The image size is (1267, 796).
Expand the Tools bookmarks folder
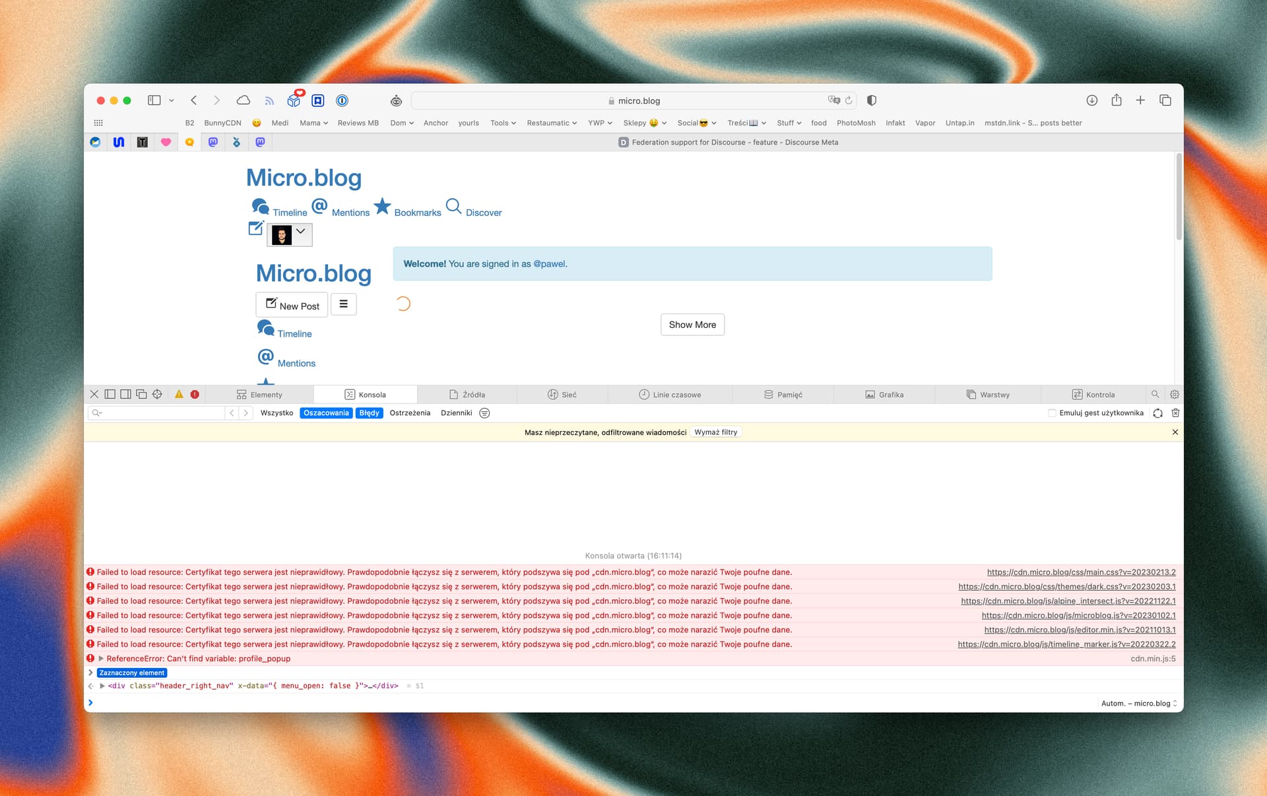tap(503, 123)
